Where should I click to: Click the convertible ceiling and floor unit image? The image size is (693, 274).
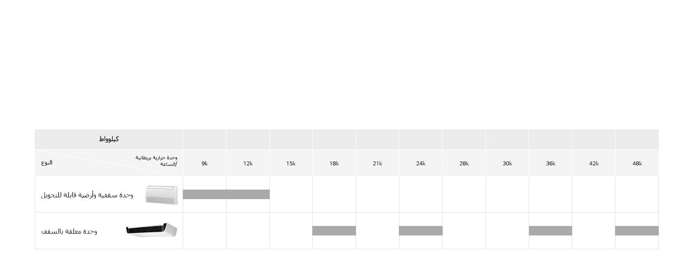[x=161, y=194]
